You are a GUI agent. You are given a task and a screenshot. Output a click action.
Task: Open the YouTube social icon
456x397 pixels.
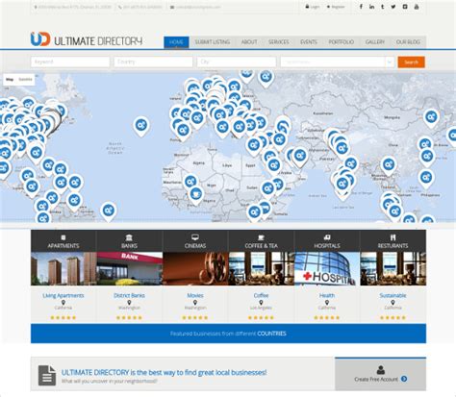point(417,7)
